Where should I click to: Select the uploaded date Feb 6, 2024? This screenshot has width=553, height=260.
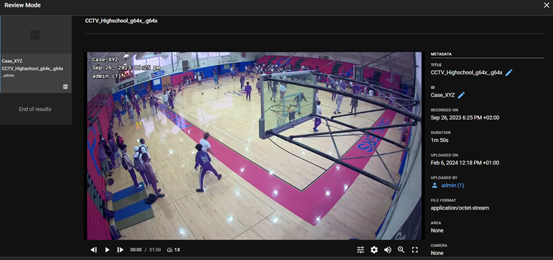click(x=465, y=163)
